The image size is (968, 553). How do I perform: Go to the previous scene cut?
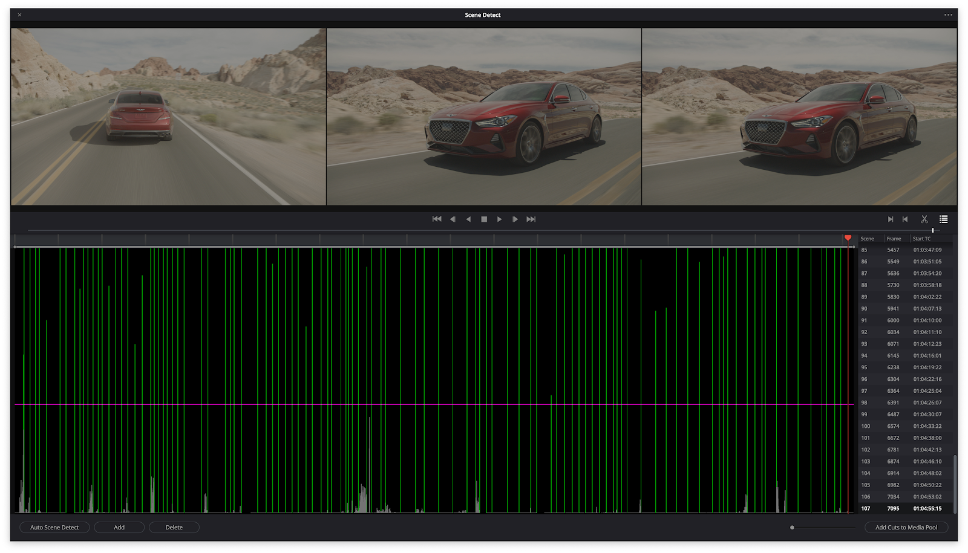click(905, 219)
